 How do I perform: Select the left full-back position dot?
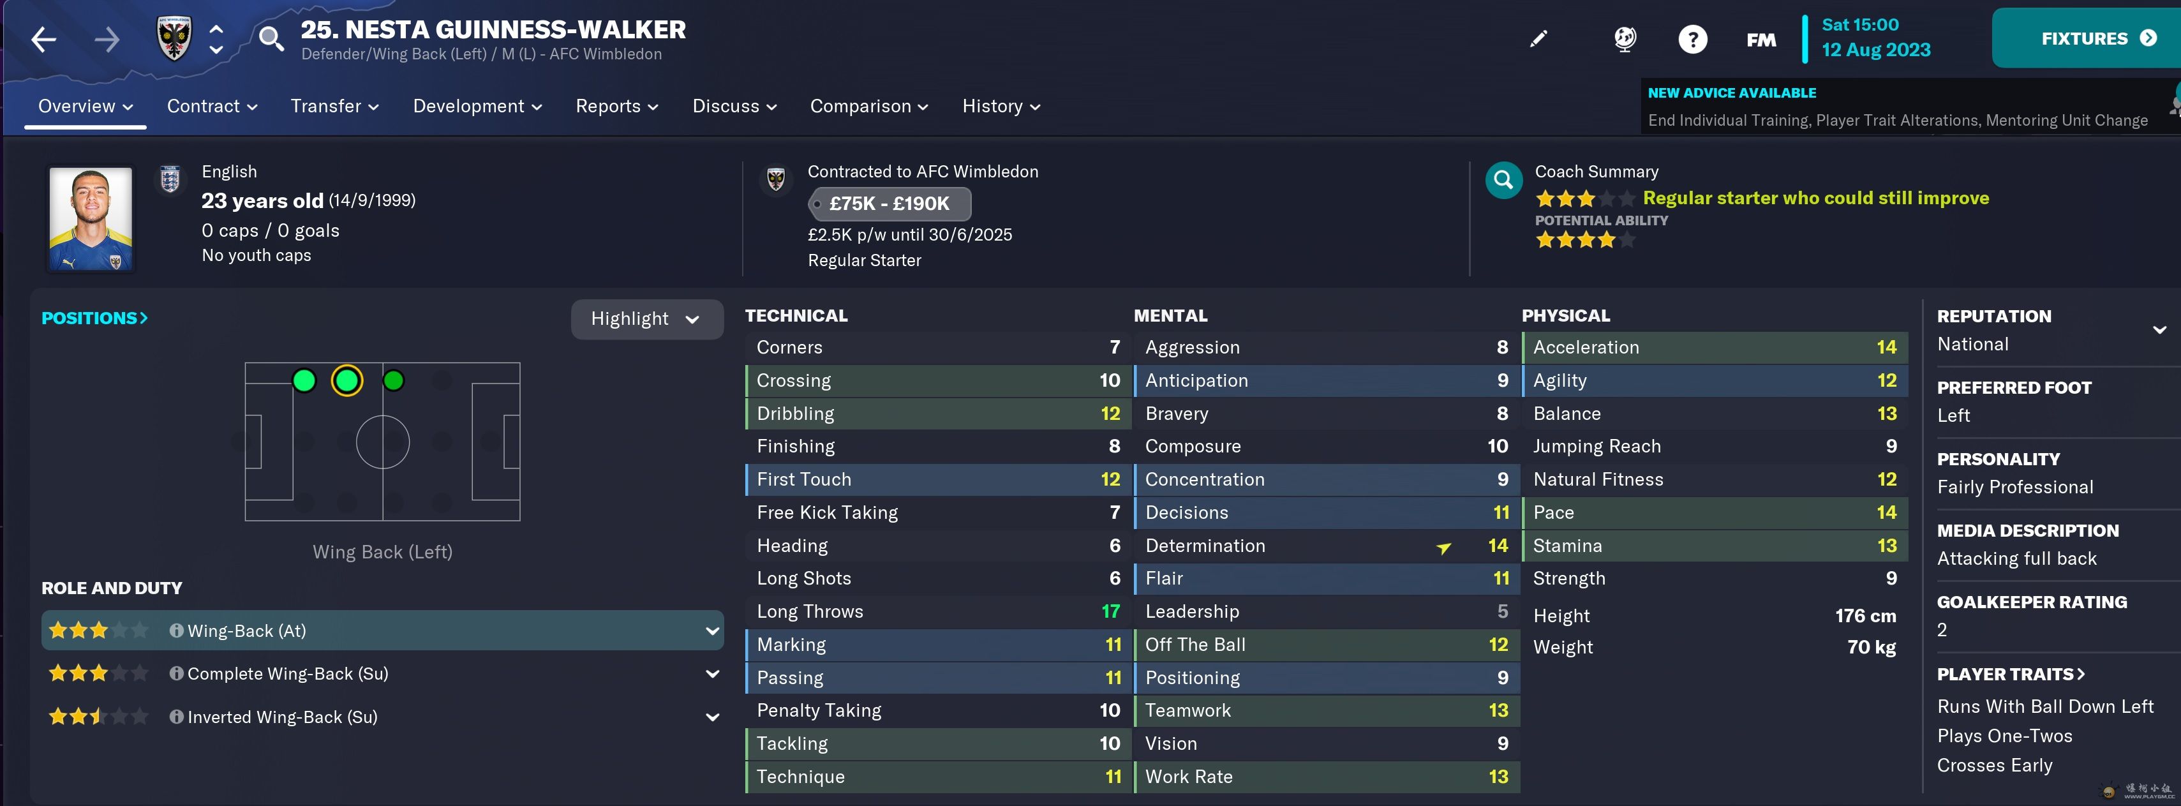(304, 381)
